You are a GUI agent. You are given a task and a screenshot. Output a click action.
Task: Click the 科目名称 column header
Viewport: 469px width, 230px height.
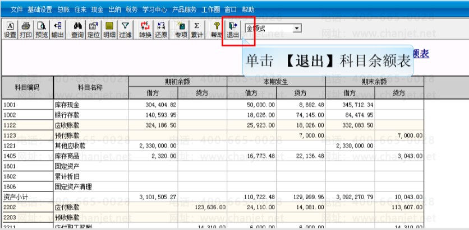pyautogui.click(x=91, y=87)
